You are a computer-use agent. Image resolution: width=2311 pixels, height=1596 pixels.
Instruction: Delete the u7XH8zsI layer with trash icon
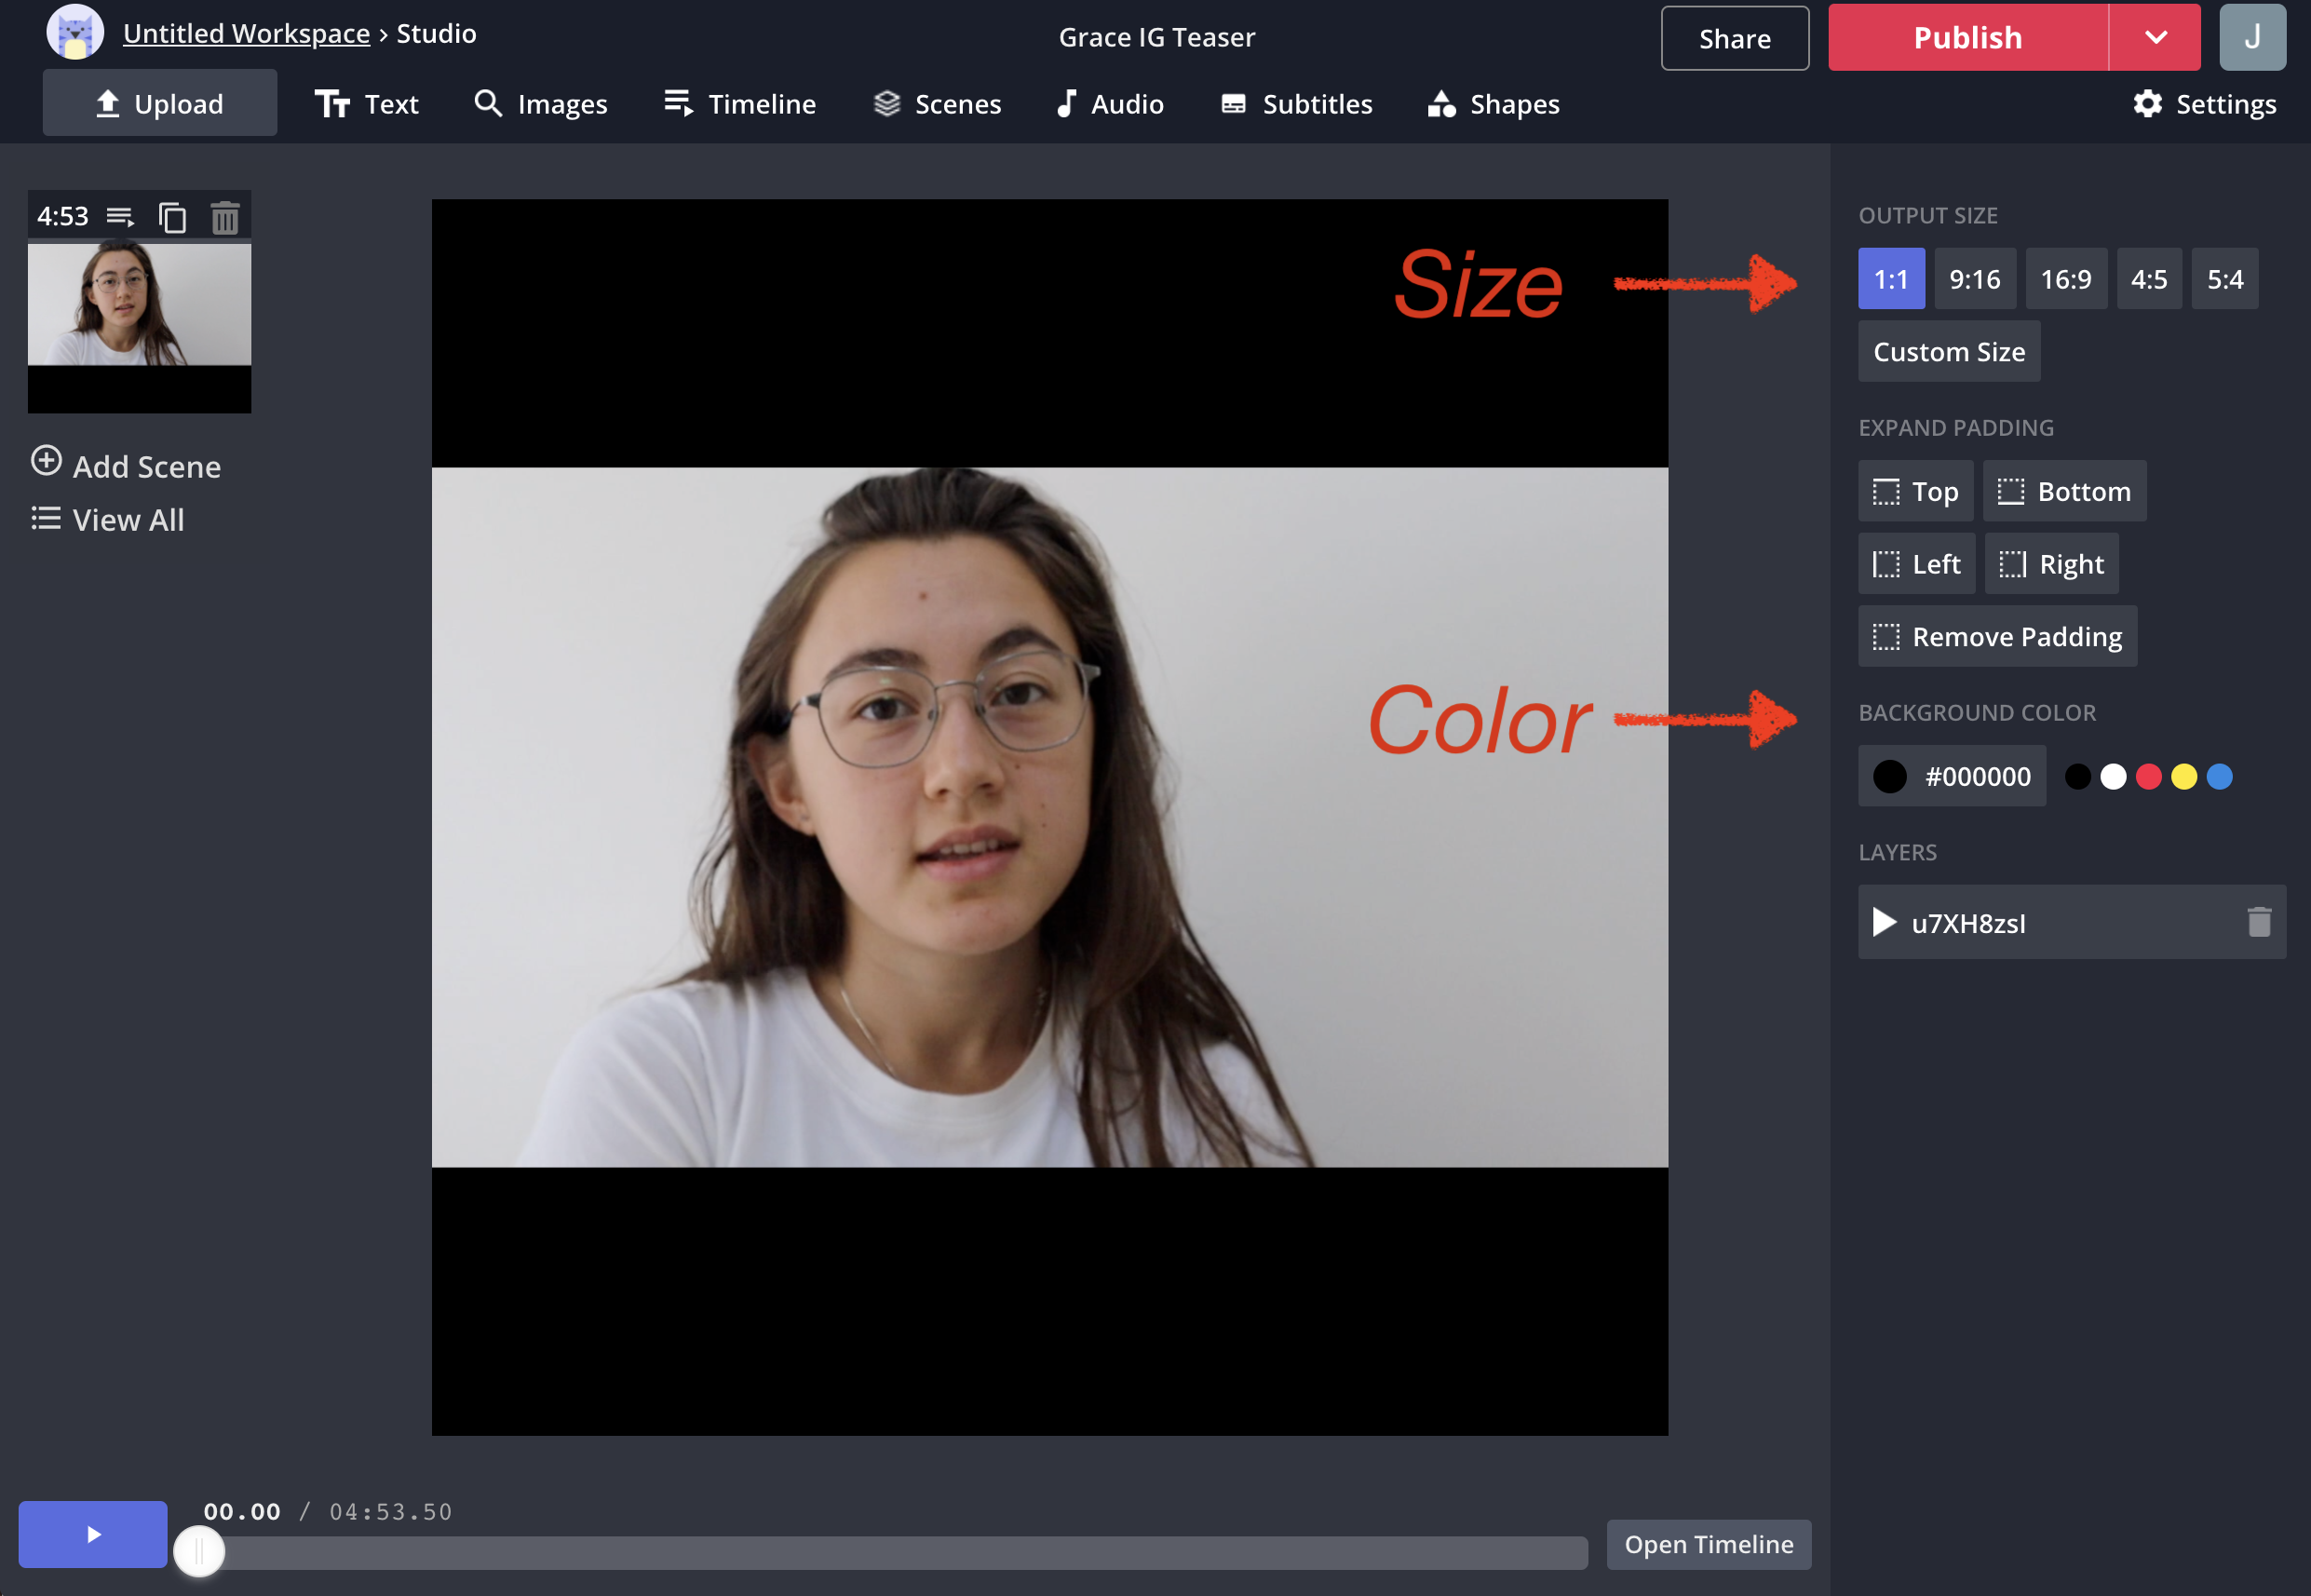(x=2258, y=922)
